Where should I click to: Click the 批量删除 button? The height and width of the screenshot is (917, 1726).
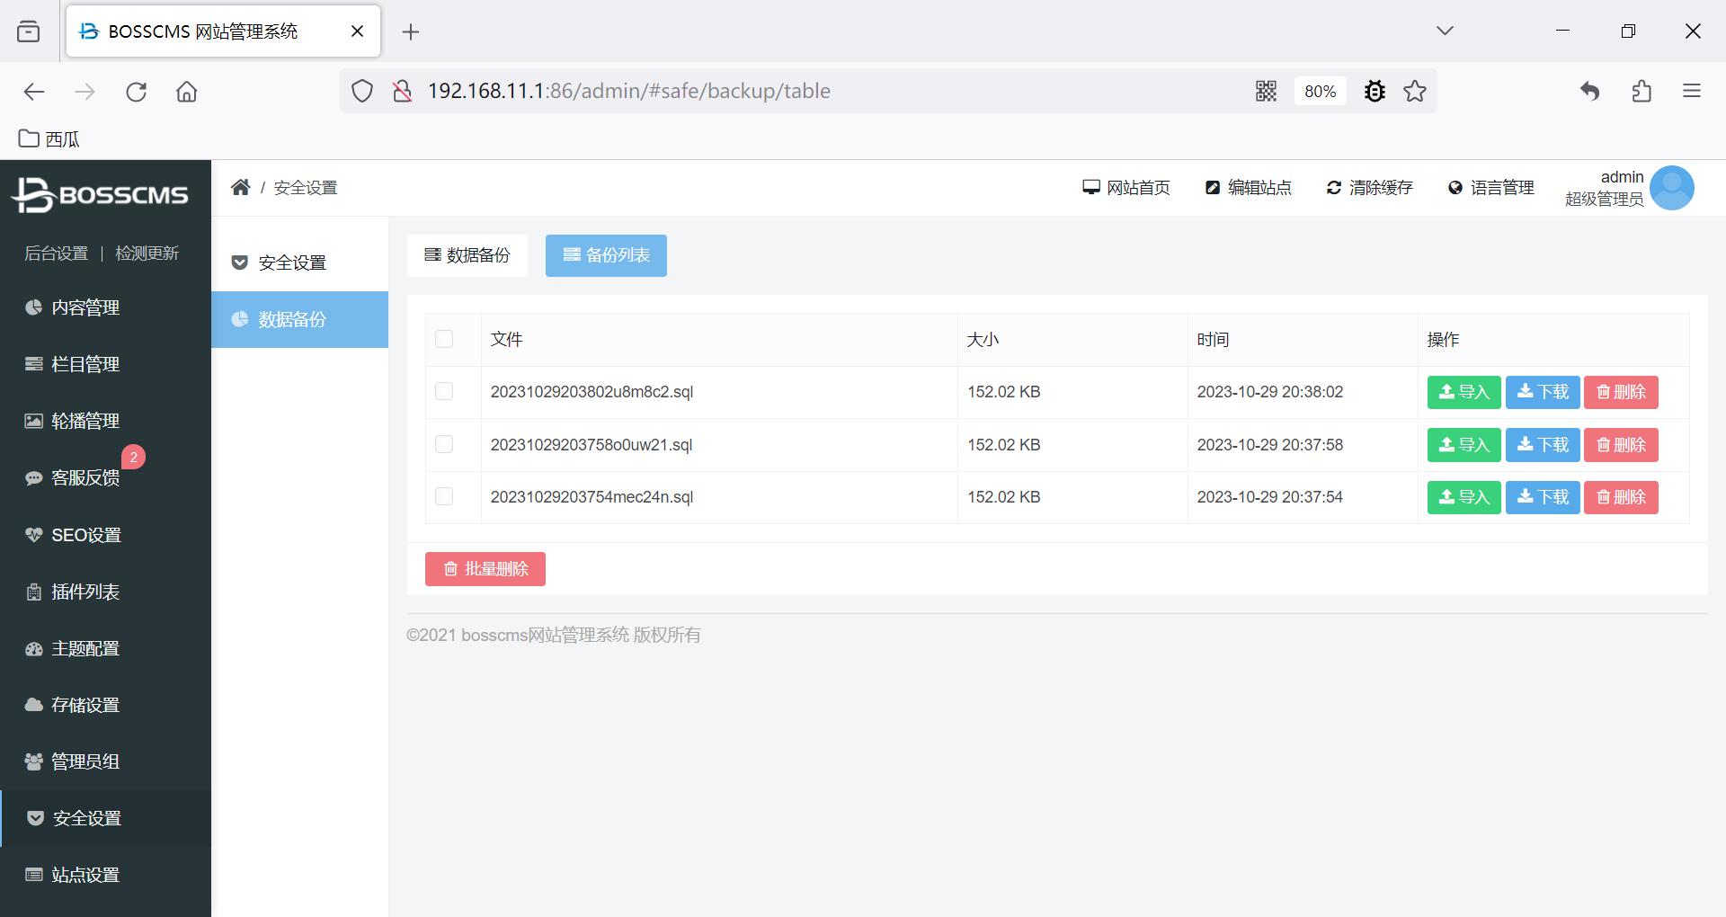485,569
